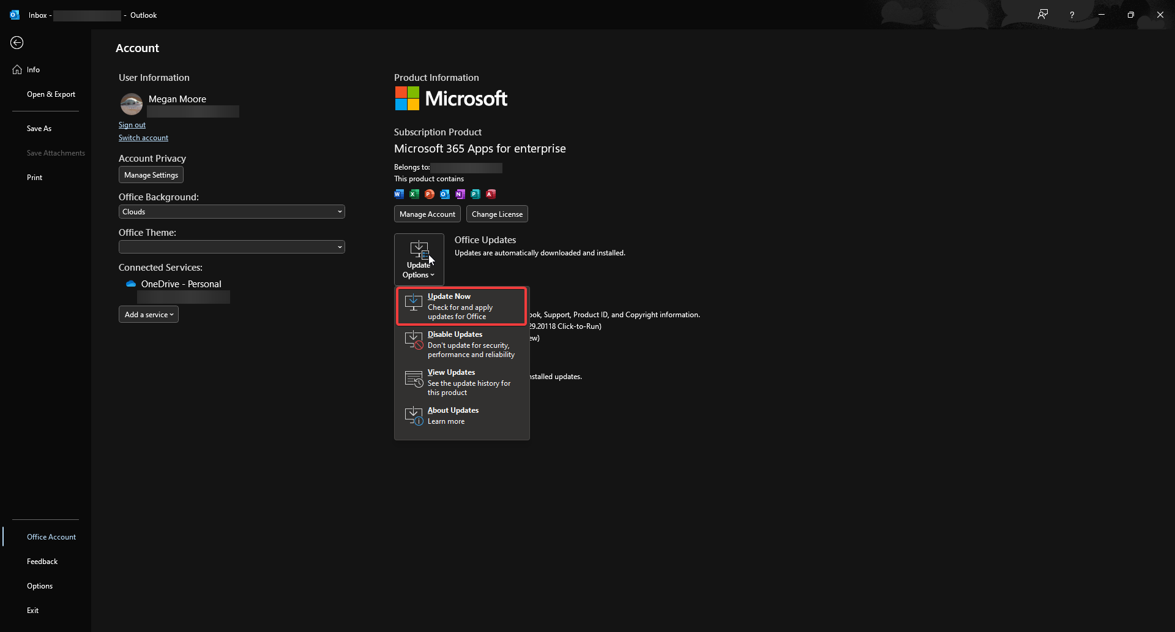Image resolution: width=1175 pixels, height=632 pixels.
Task: Choose Disable Updates from the menu
Action: 461,344
